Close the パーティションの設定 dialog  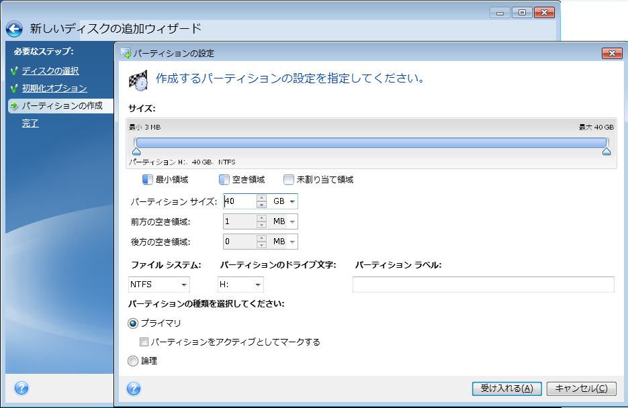pos(612,53)
